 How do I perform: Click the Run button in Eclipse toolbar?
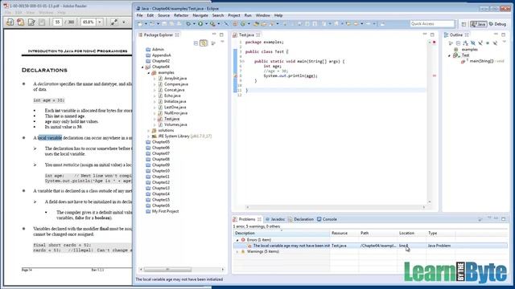click(x=200, y=23)
